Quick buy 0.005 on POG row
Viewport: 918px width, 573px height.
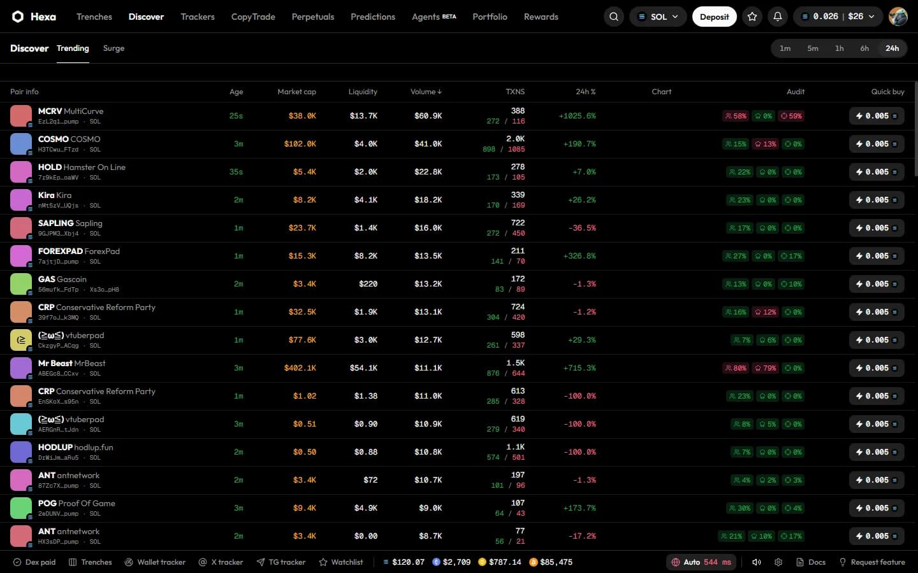(877, 508)
